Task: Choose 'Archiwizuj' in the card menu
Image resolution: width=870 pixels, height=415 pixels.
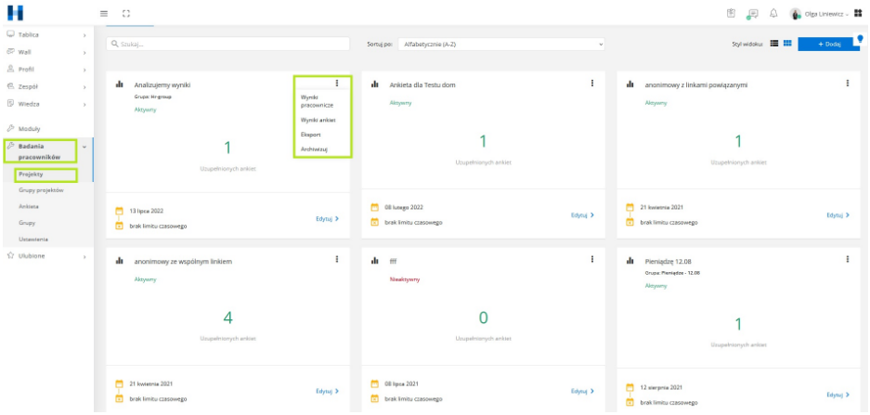Action: [314, 149]
